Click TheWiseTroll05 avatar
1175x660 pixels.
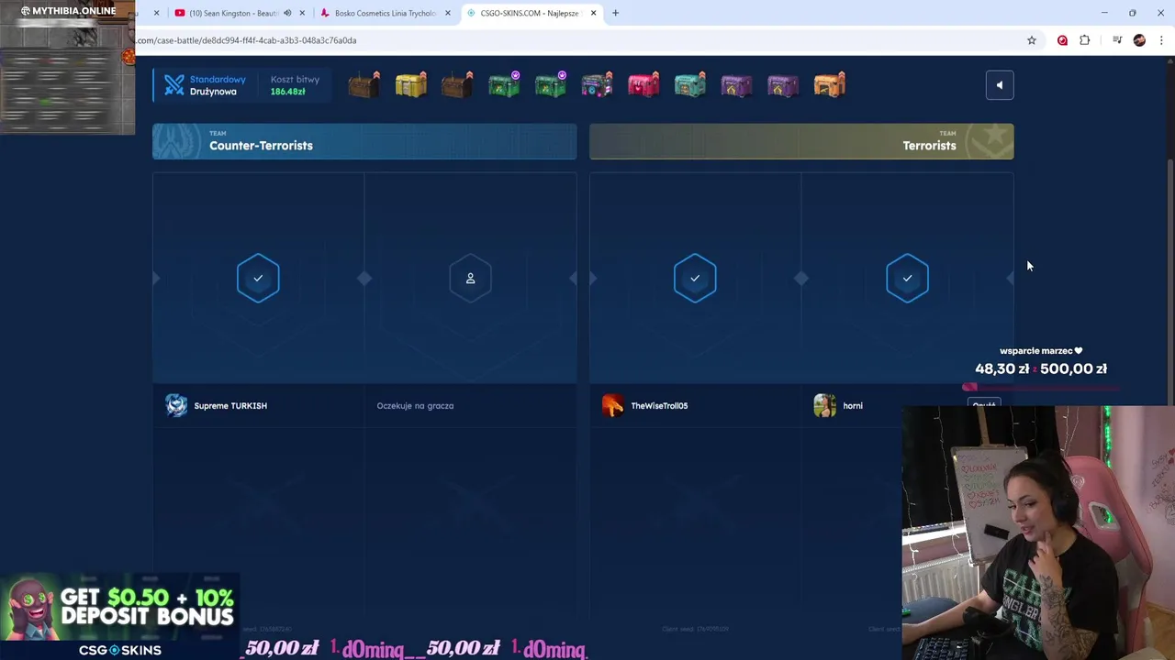pyautogui.click(x=612, y=405)
